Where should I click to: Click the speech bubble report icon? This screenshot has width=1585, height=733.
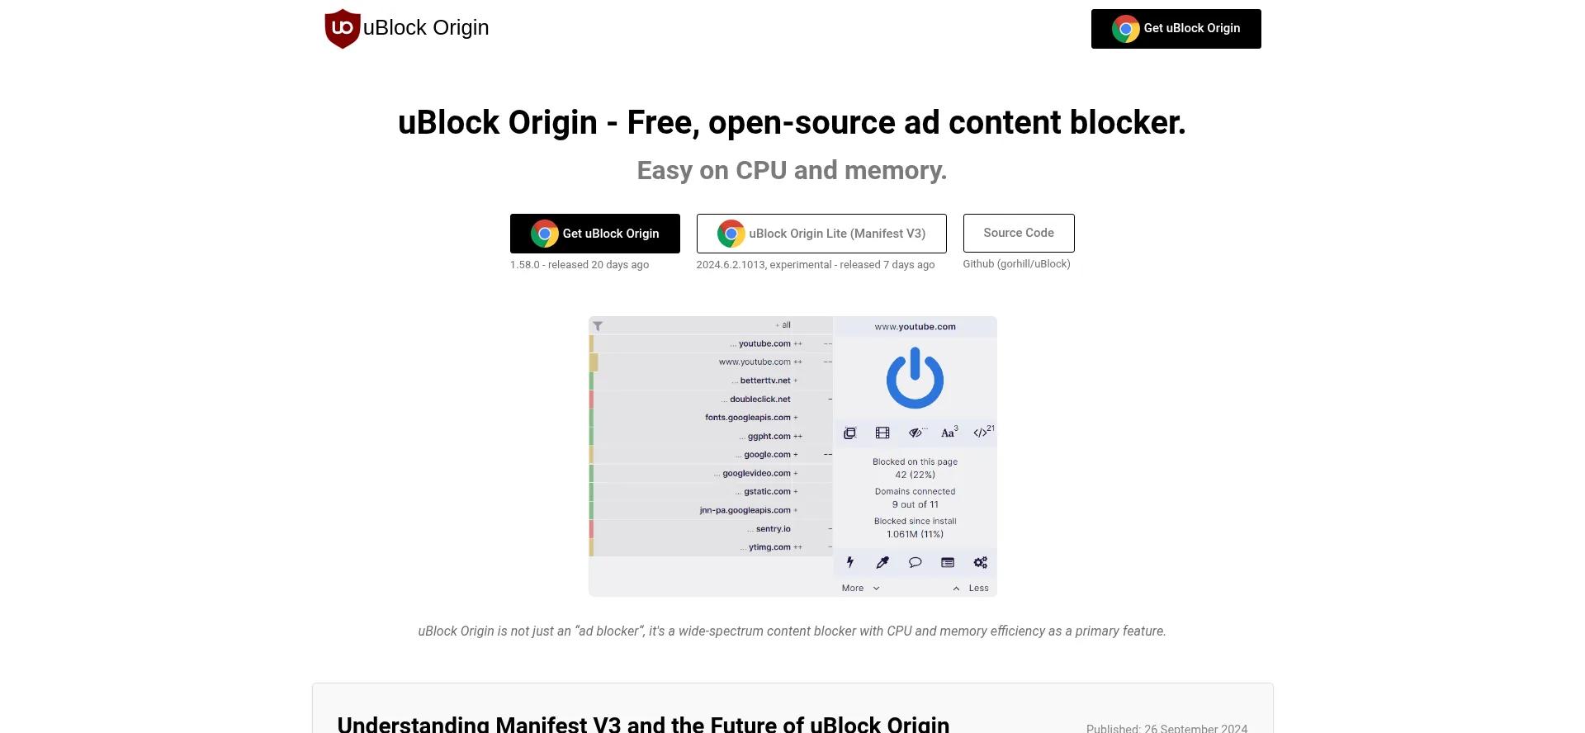click(915, 562)
